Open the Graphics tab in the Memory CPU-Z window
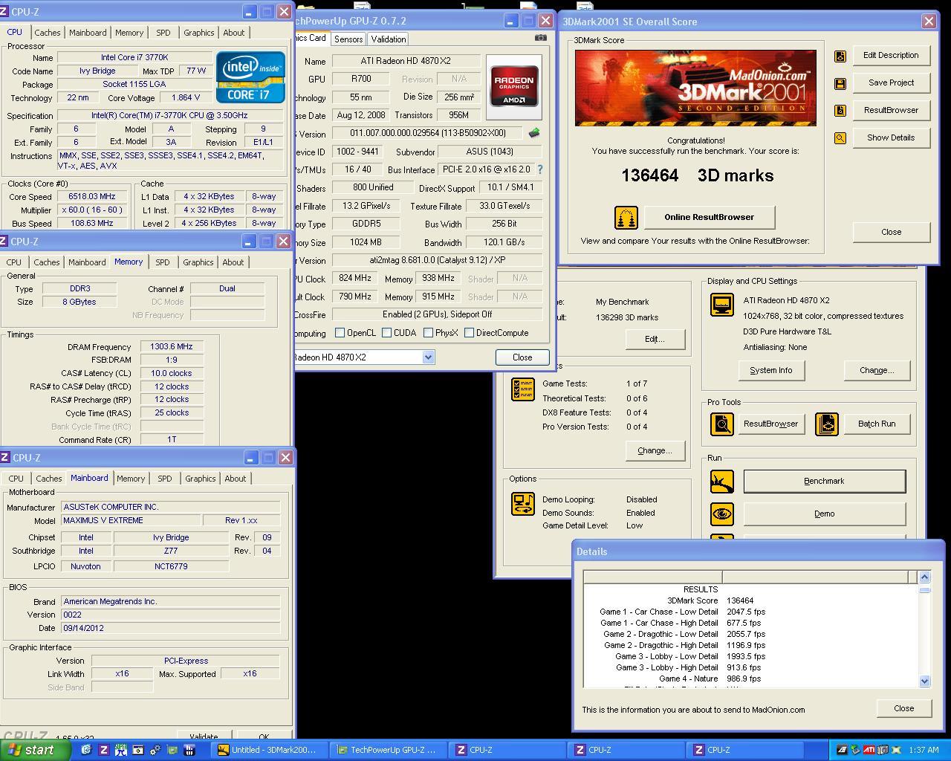 [x=198, y=262]
